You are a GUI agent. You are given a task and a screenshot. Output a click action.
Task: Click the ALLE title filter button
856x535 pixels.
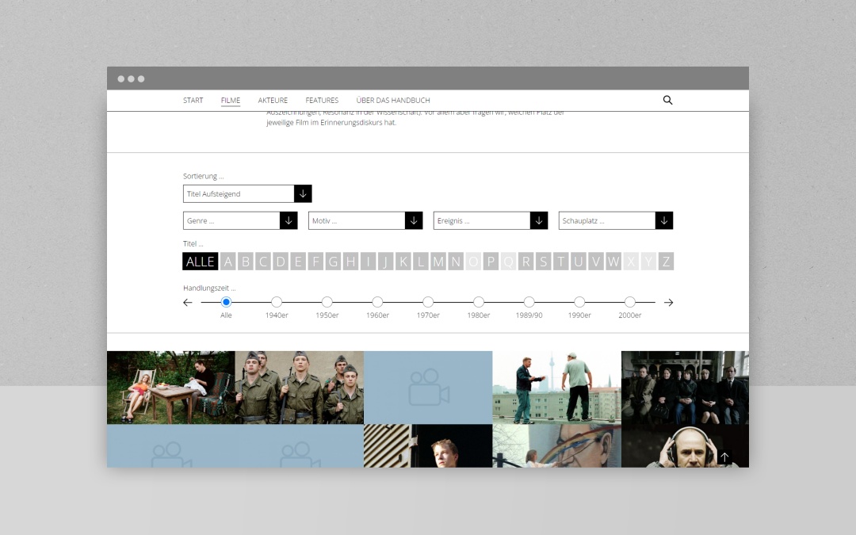pyautogui.click(x=201, y=262)
